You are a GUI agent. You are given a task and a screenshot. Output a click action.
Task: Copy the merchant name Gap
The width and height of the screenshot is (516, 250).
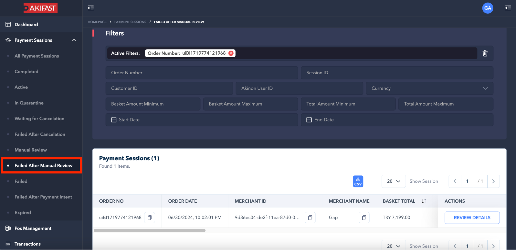(364, 218)
